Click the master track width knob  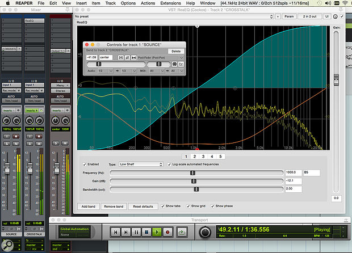click(65, 120)
